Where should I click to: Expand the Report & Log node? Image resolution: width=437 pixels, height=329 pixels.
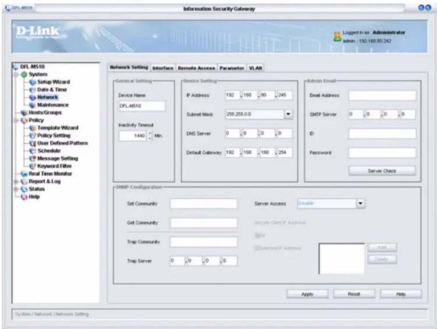[16, 181]
